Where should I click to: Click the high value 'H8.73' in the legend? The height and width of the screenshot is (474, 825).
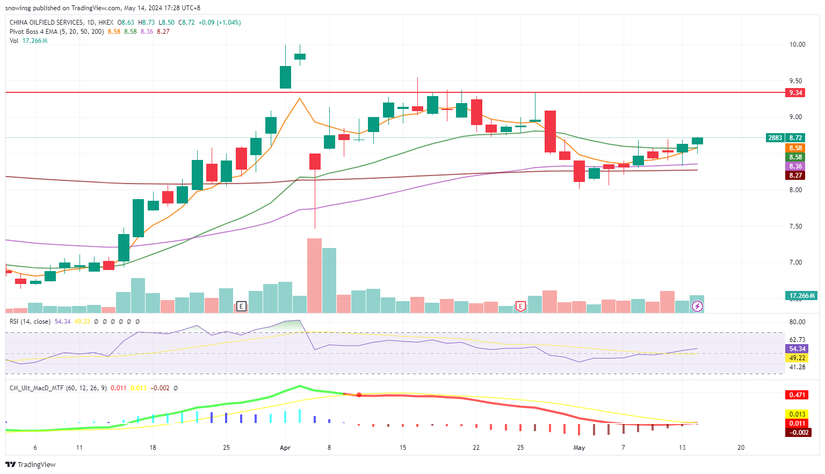tap(146, 23)
